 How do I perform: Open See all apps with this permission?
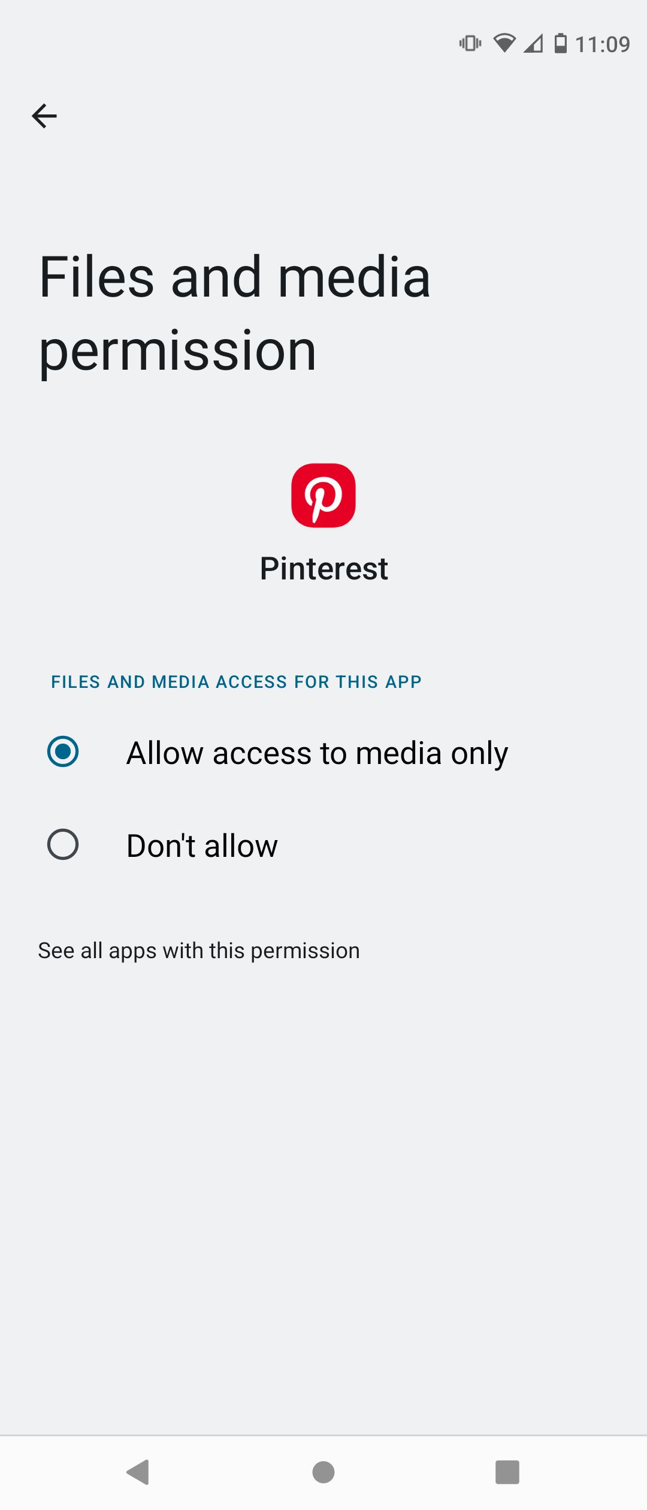198,950
